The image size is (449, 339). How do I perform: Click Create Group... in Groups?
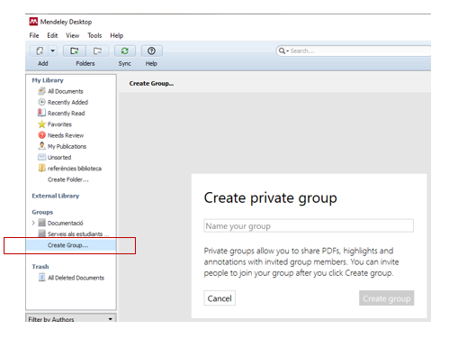68,245
